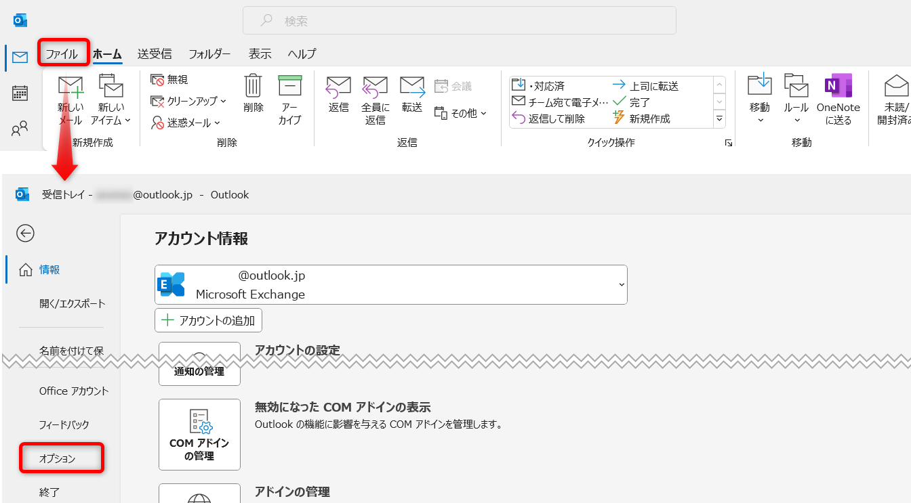The width and height of the screenshot is (911, 503).
Task: Switch to the Send/Receive (送受信) tab
Action: [155, 54]
